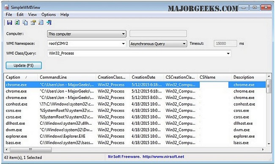Click the explorer.exe Description cell
This screenshot has height=164, width=275.
click(x=244, y=137)
